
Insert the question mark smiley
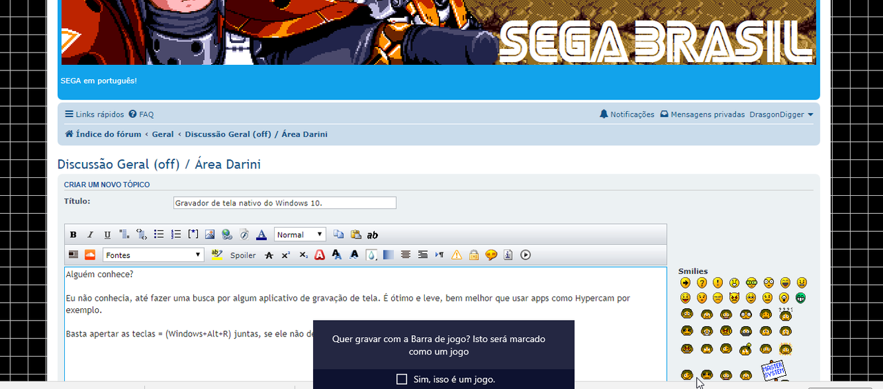[x=702, y=283]
